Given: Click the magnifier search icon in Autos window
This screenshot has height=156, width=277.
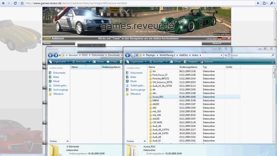Looking at the screenshot, I should tap(273, 55).
